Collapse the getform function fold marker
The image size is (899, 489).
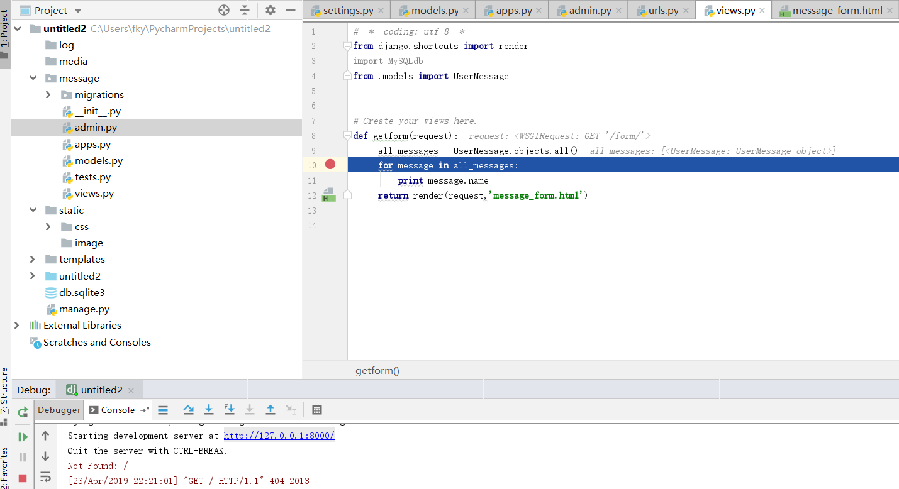point(347,136)
